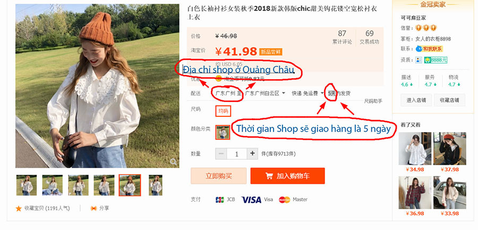The image size is (478, 230).
Task: Open the 87 累计评论 reviews tab
Action: point(342,37)
